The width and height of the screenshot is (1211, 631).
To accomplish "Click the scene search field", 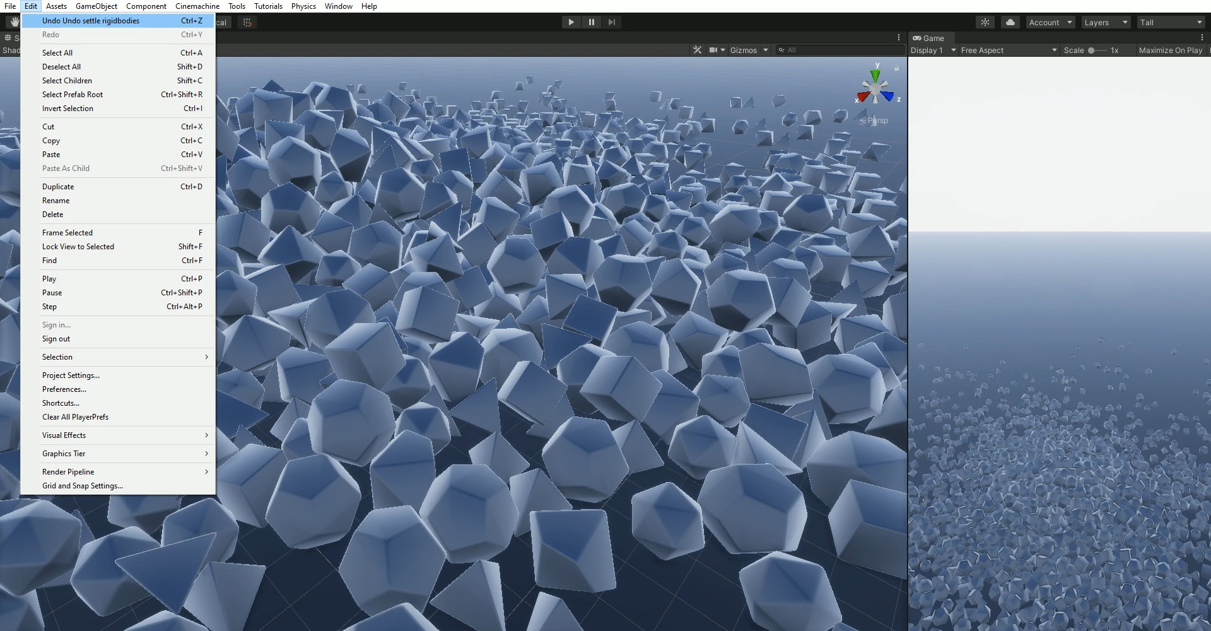I will (x=840, y=50).
